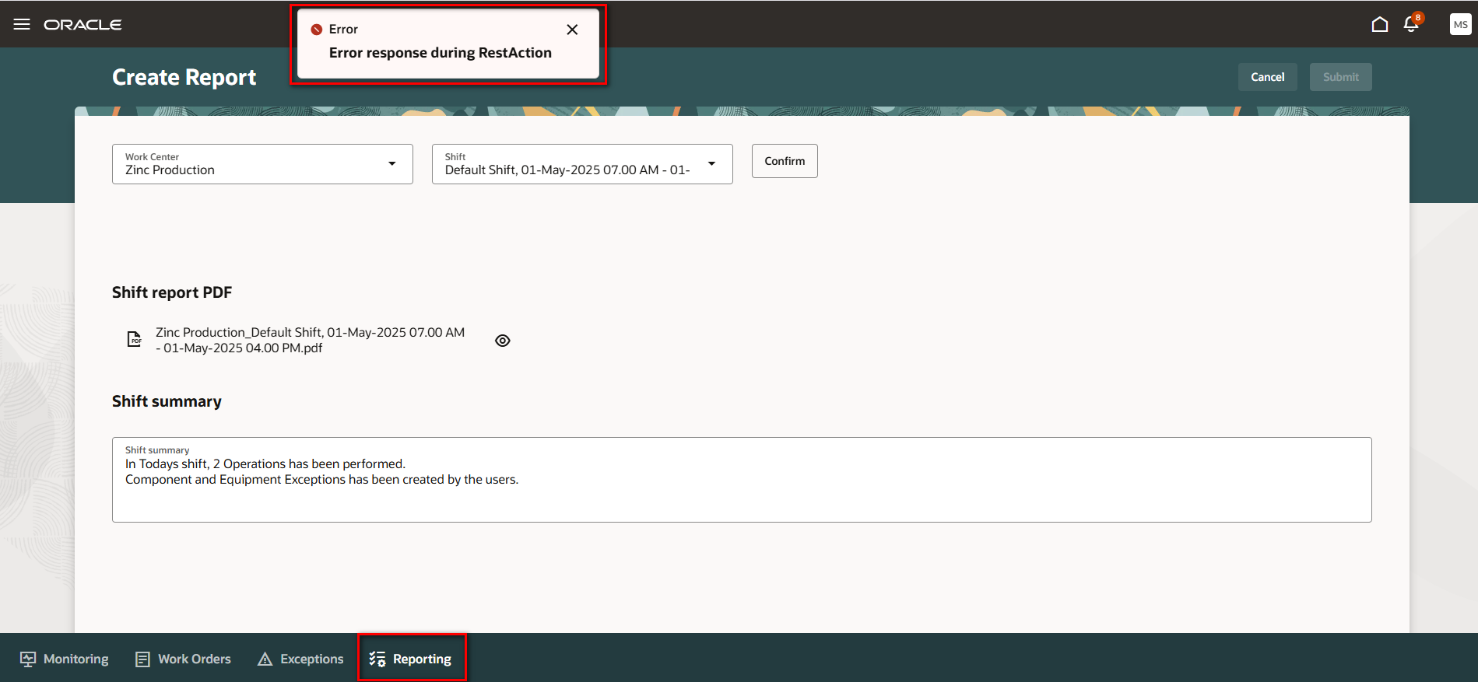Screen dimensions: 1478x682
Task: Open the MS user profile avatar
Action: [x=1460, y=24]
